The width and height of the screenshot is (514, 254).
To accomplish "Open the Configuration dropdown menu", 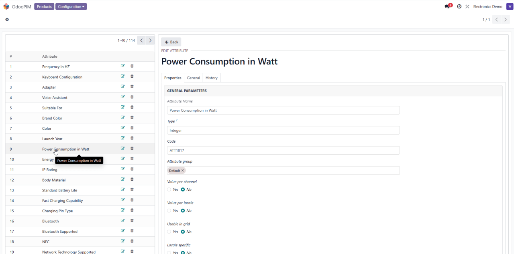I will [71, 6].
